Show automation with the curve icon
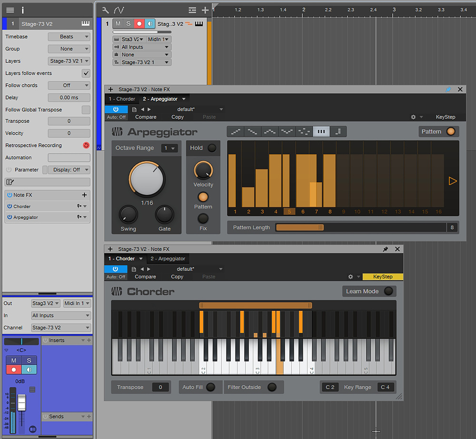 coord(119,10)
